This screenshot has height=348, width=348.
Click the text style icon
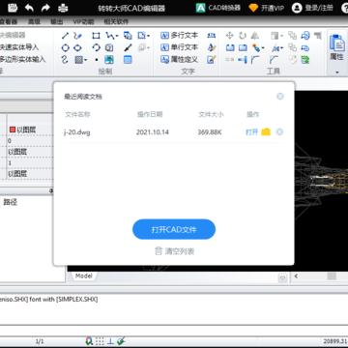(212, 47)
